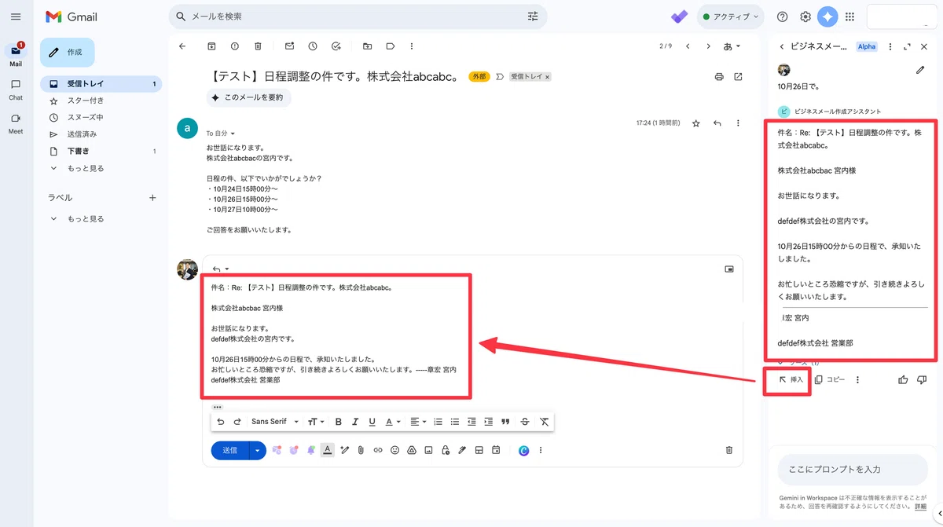943x527 pixels.
Task: Attach a file with paperclip icon
Action: (x=361, y=450)
